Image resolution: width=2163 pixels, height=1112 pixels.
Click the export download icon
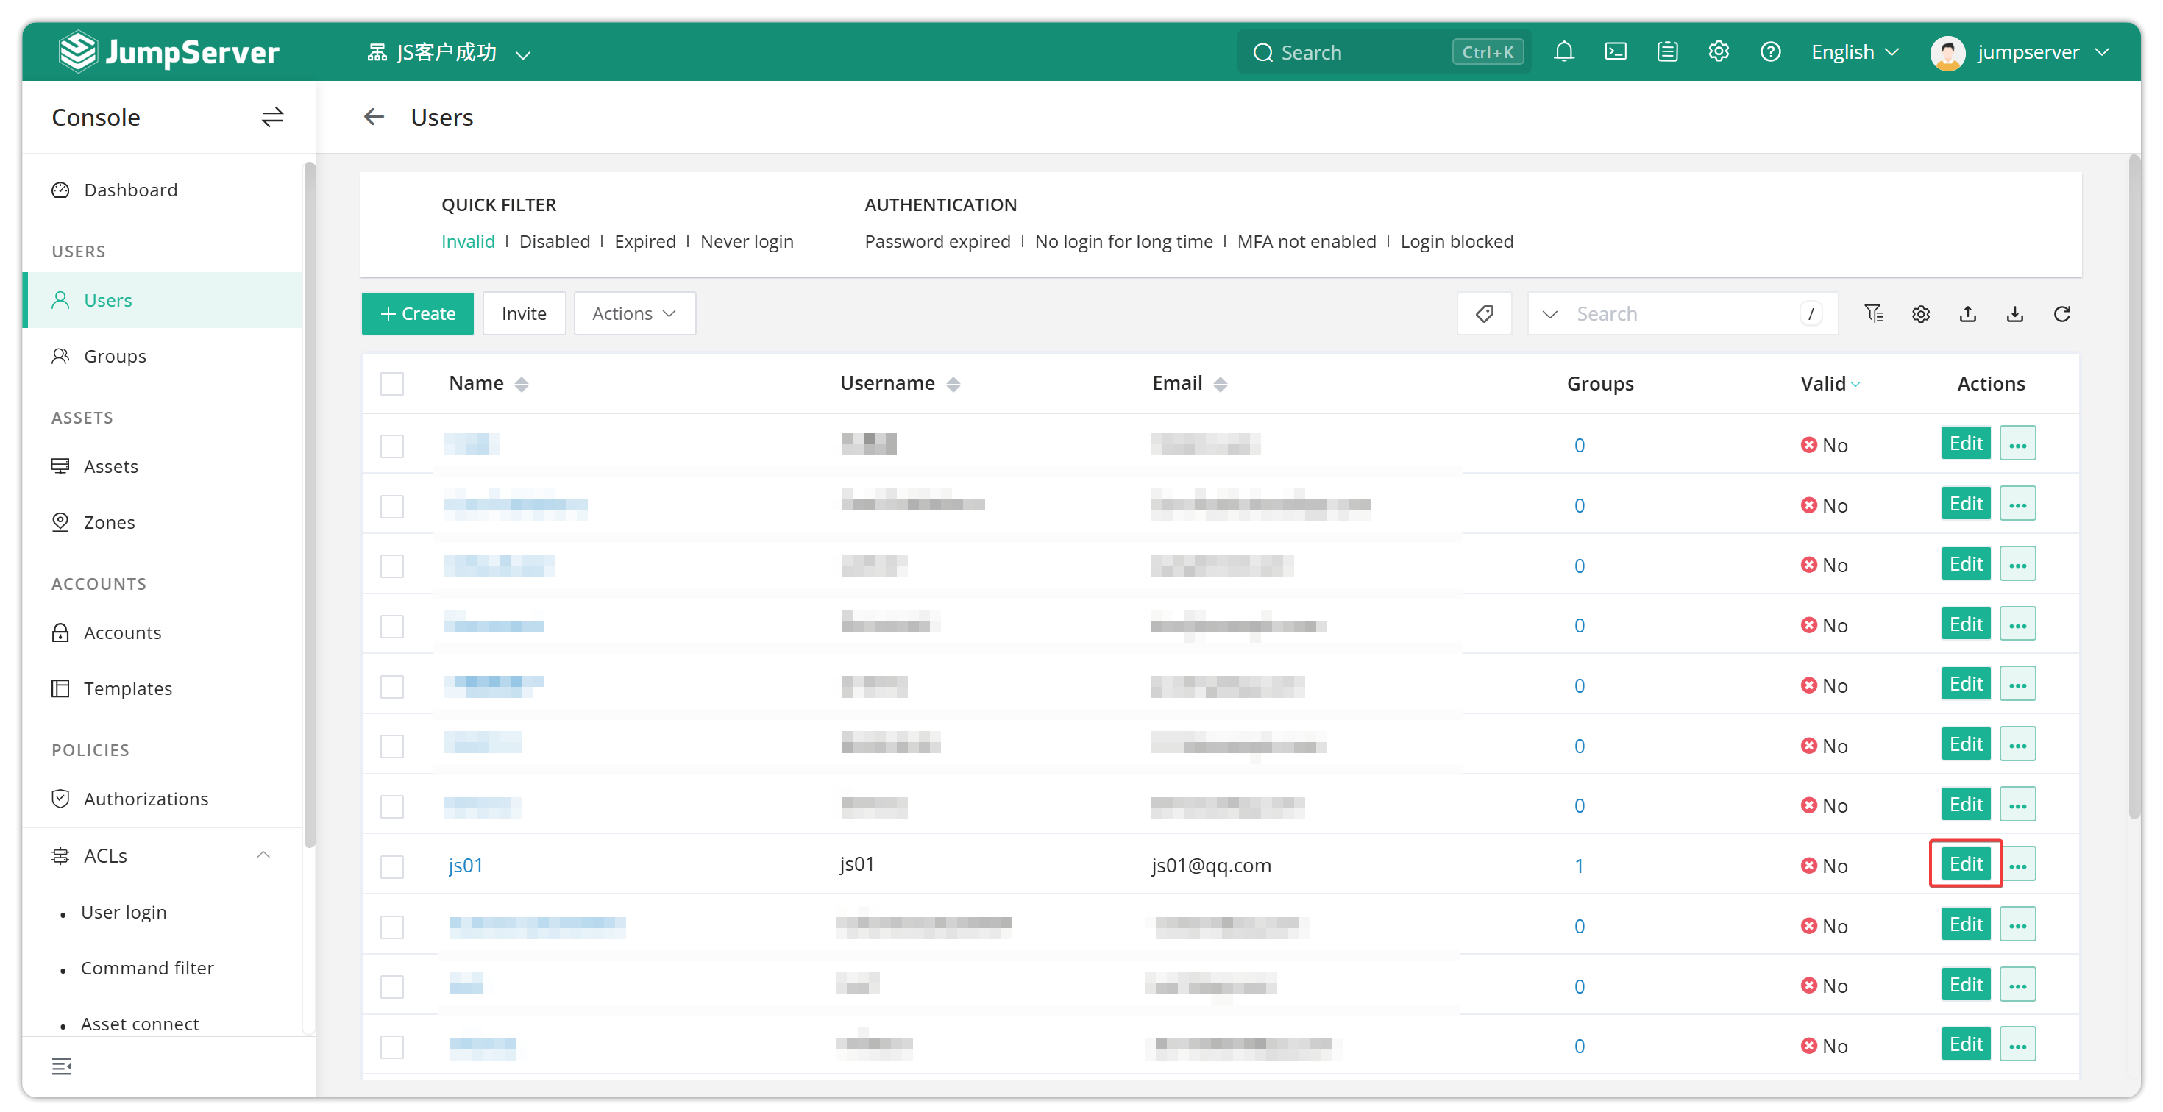point(2015,313)
